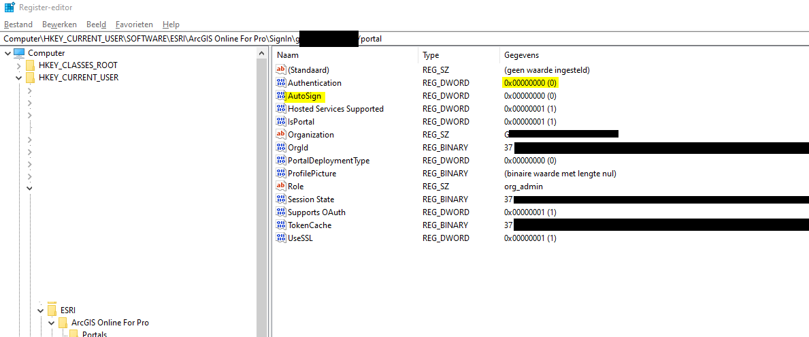Viewport: 809px width, 337px height.
Task: Select the UseSSL value name
Action: pyautogui.click(x=300, y=238)
